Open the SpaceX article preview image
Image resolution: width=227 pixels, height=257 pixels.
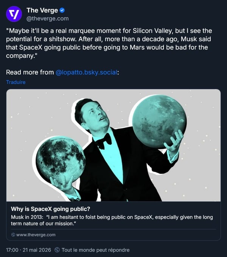tap(113, 146)
